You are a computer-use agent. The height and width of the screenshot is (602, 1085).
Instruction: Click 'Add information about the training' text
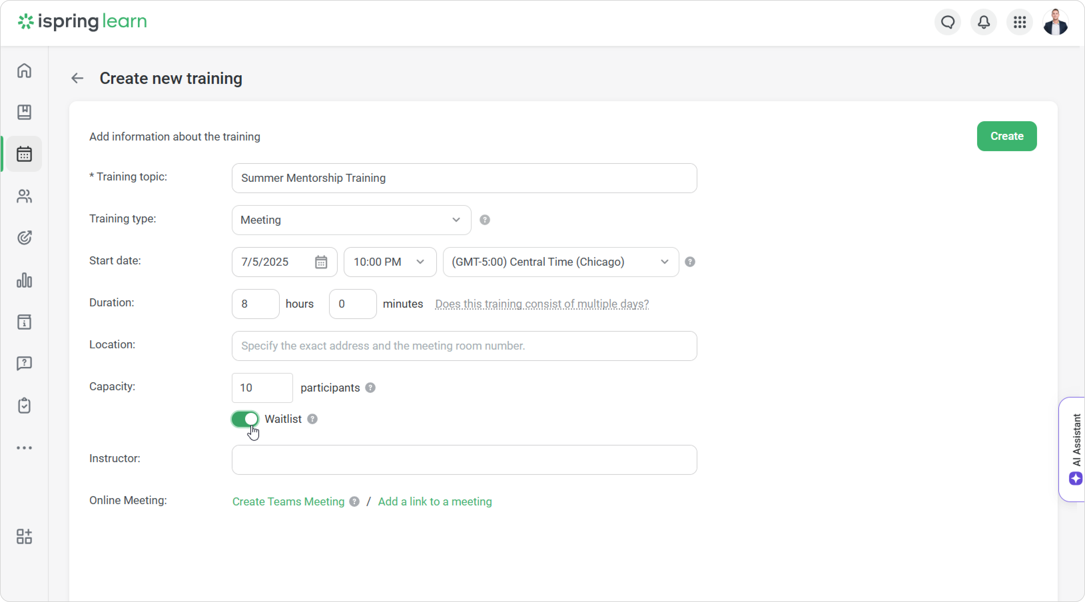[175, 137]
